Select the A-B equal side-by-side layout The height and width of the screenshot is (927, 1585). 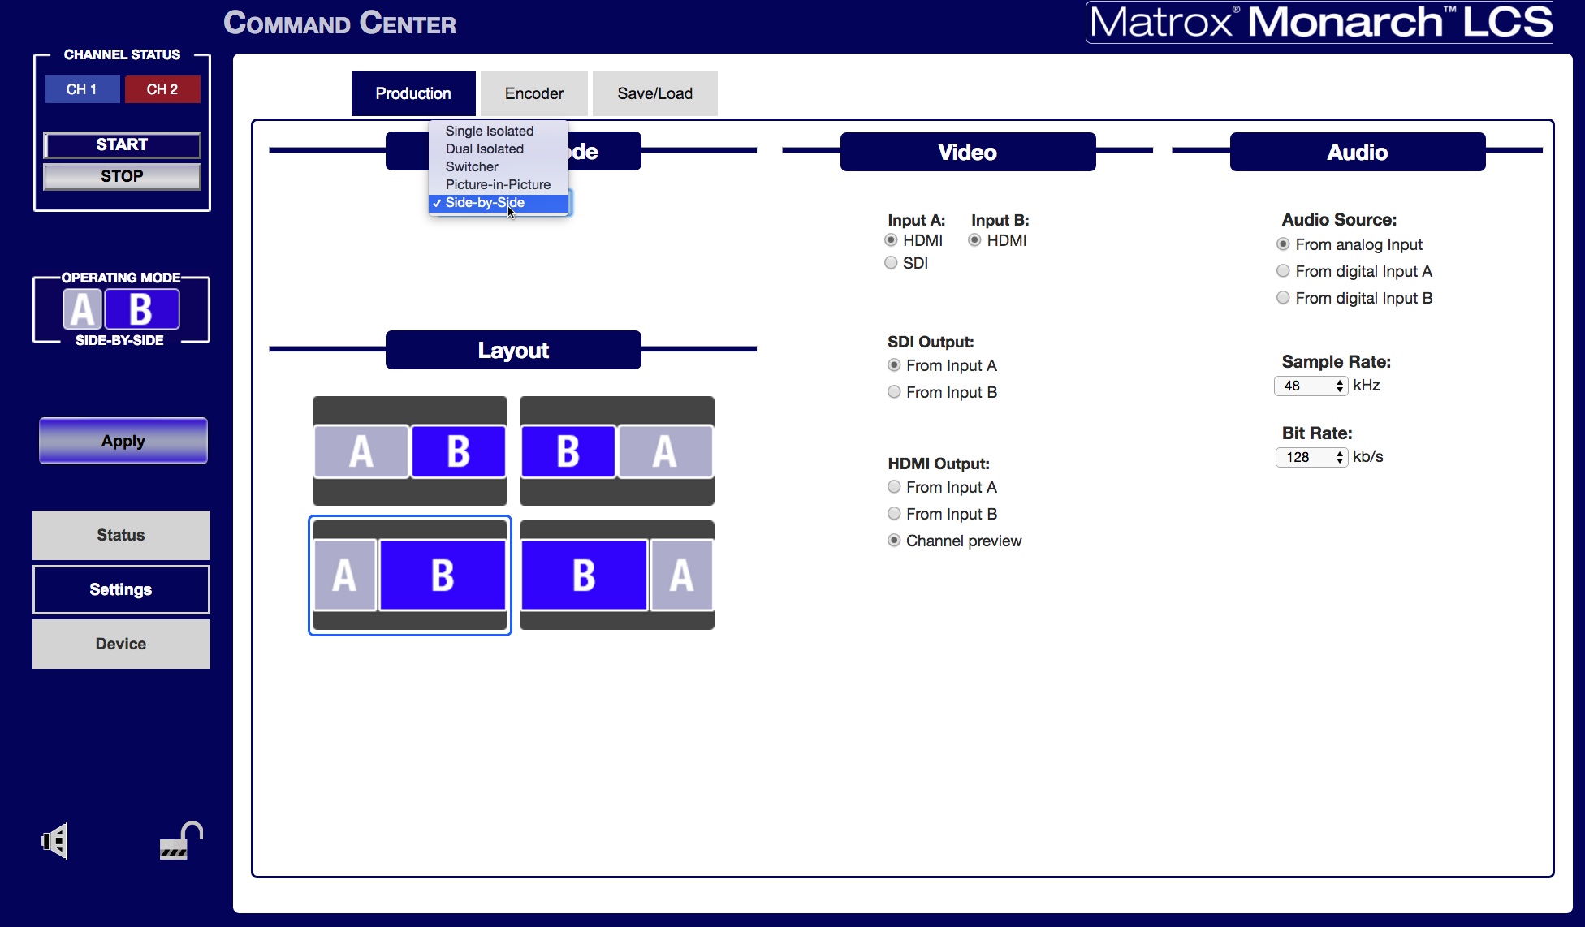(x=410, y=451)
